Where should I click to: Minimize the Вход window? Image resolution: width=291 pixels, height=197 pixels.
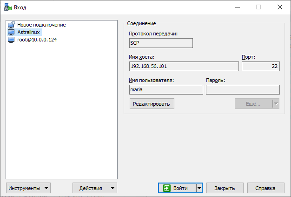(237, 7)
